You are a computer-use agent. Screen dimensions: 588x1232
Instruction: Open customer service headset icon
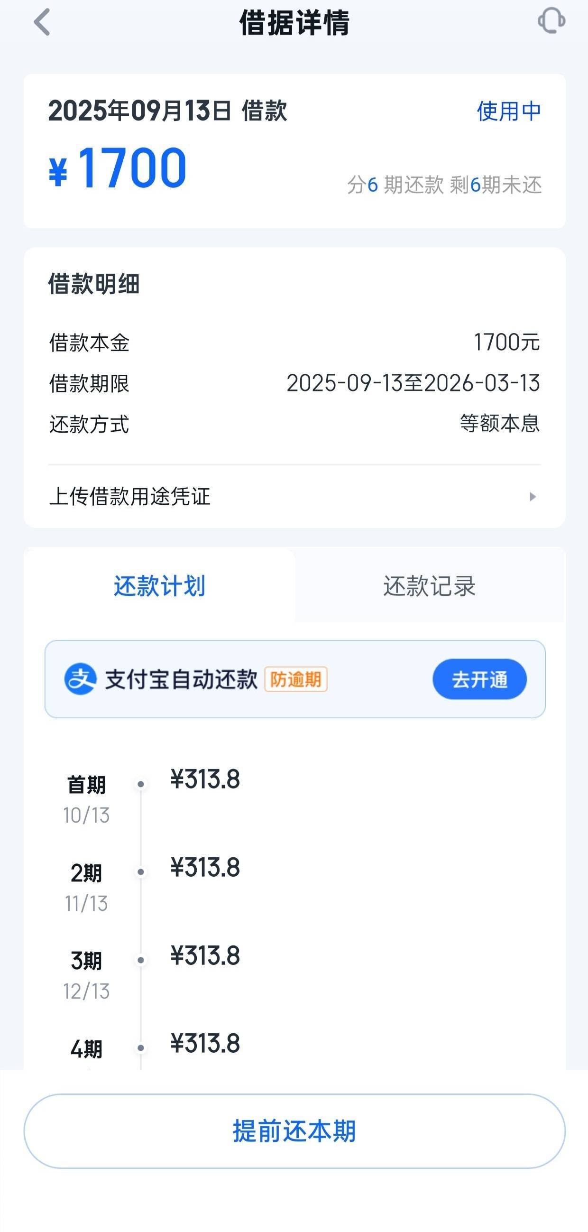pos(551,20)
